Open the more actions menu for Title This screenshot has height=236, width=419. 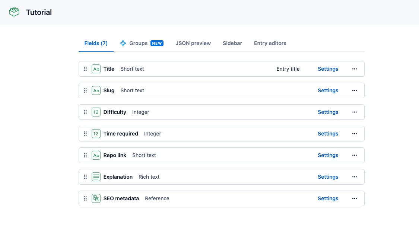[x=354, y=69]
